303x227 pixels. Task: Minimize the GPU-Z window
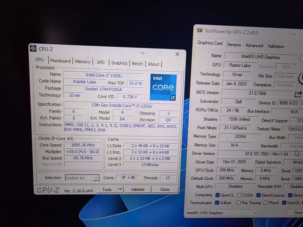tap(294, 34)
